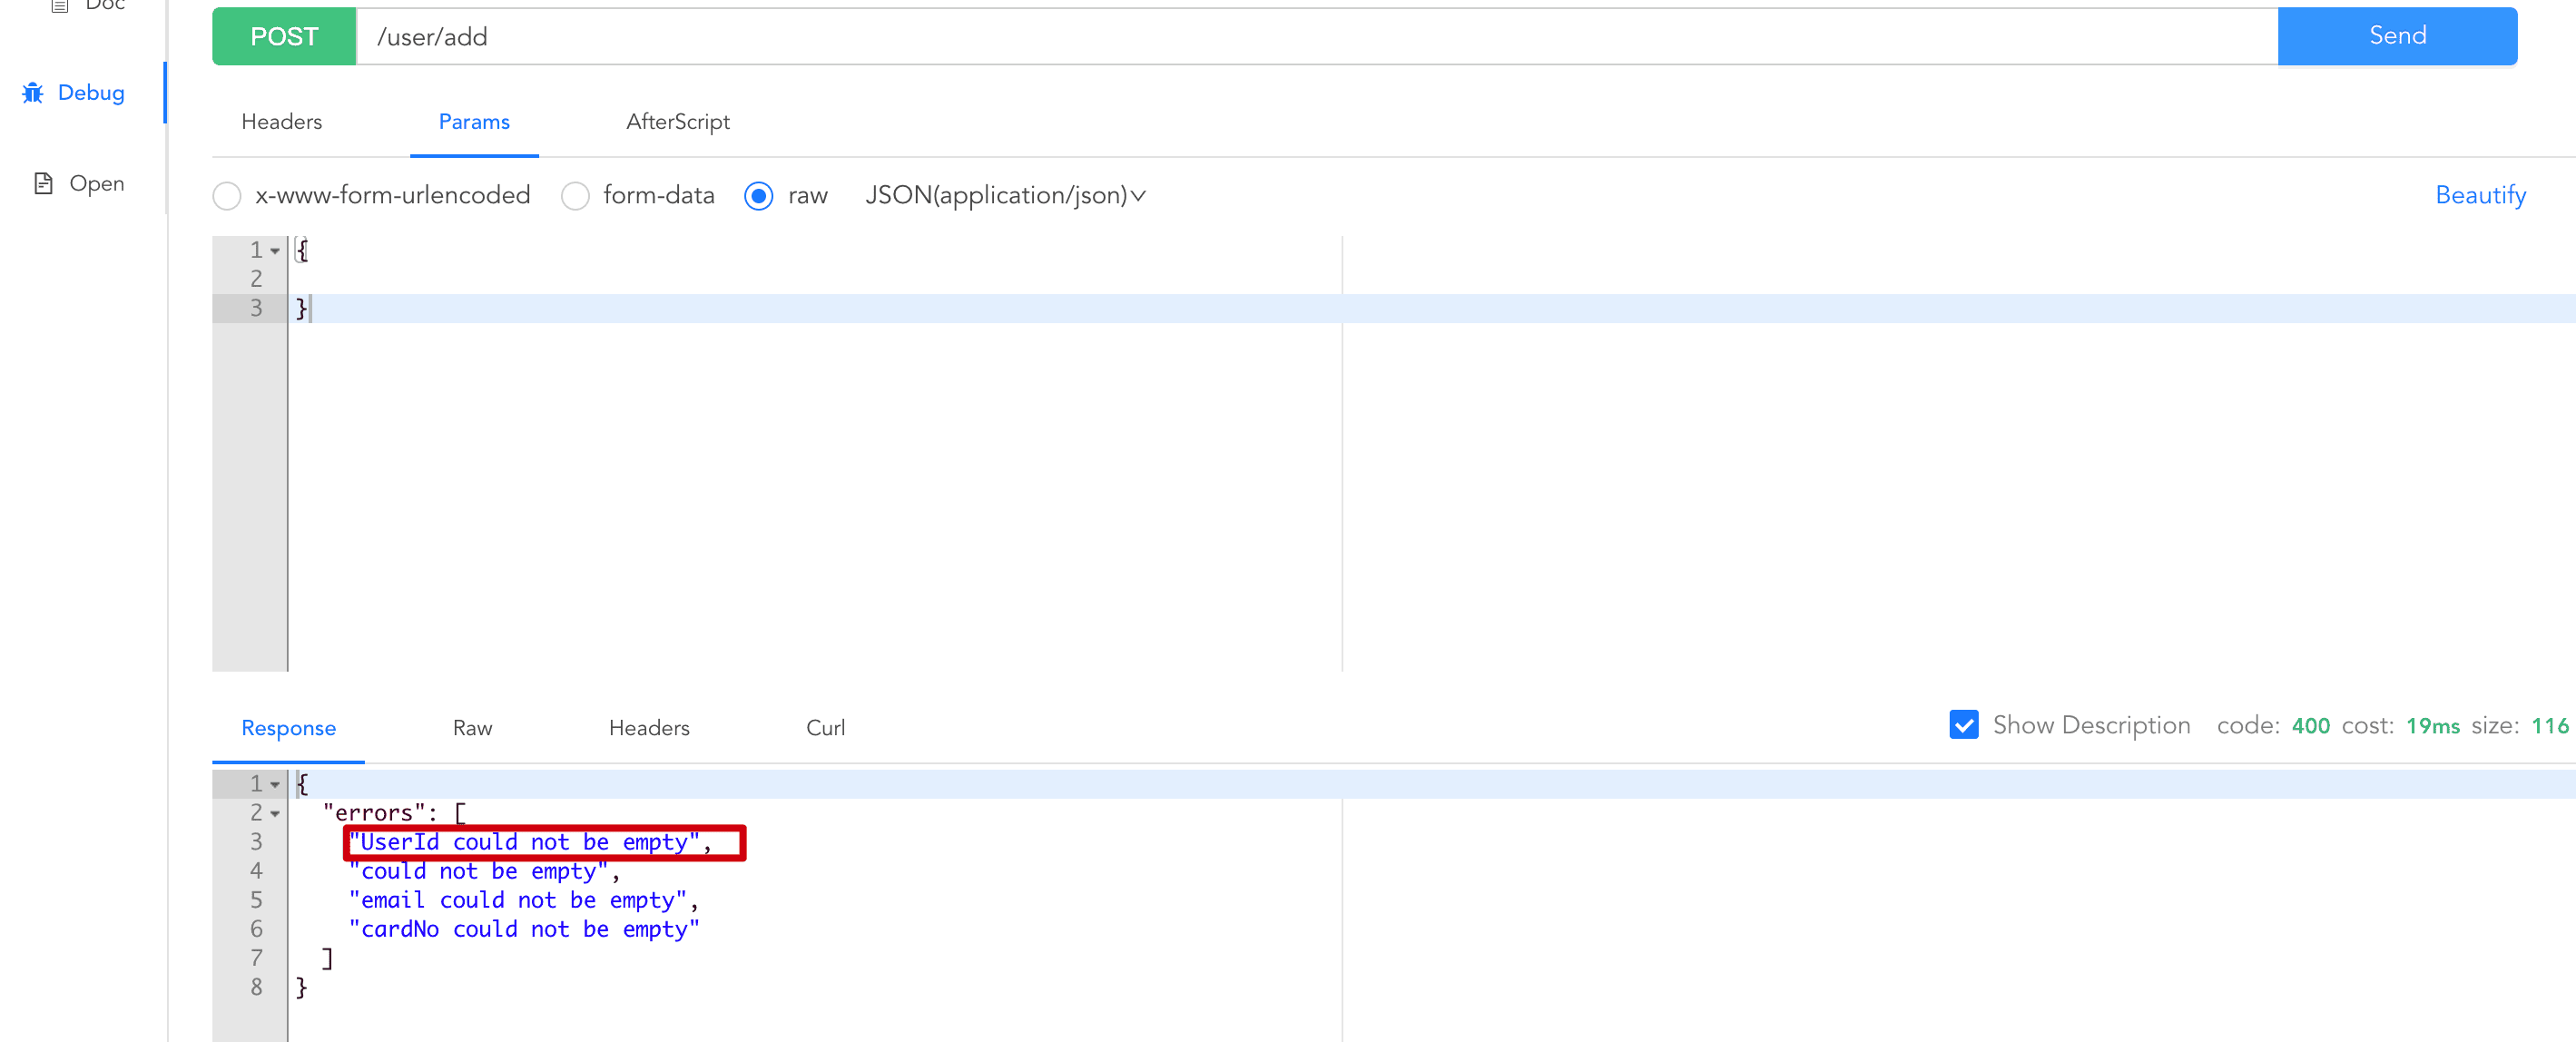The image size is (2576, 1042).
Task: Click the POST method button
Action: point(284,37)
